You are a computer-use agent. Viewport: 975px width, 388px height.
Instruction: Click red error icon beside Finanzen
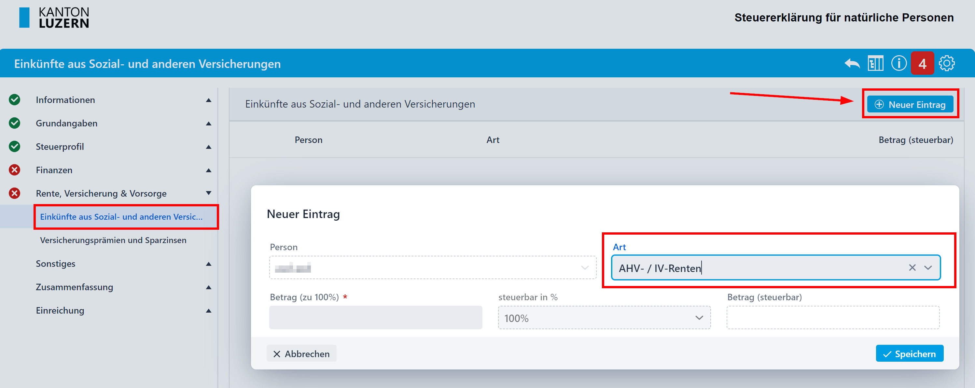pos(14,170)
